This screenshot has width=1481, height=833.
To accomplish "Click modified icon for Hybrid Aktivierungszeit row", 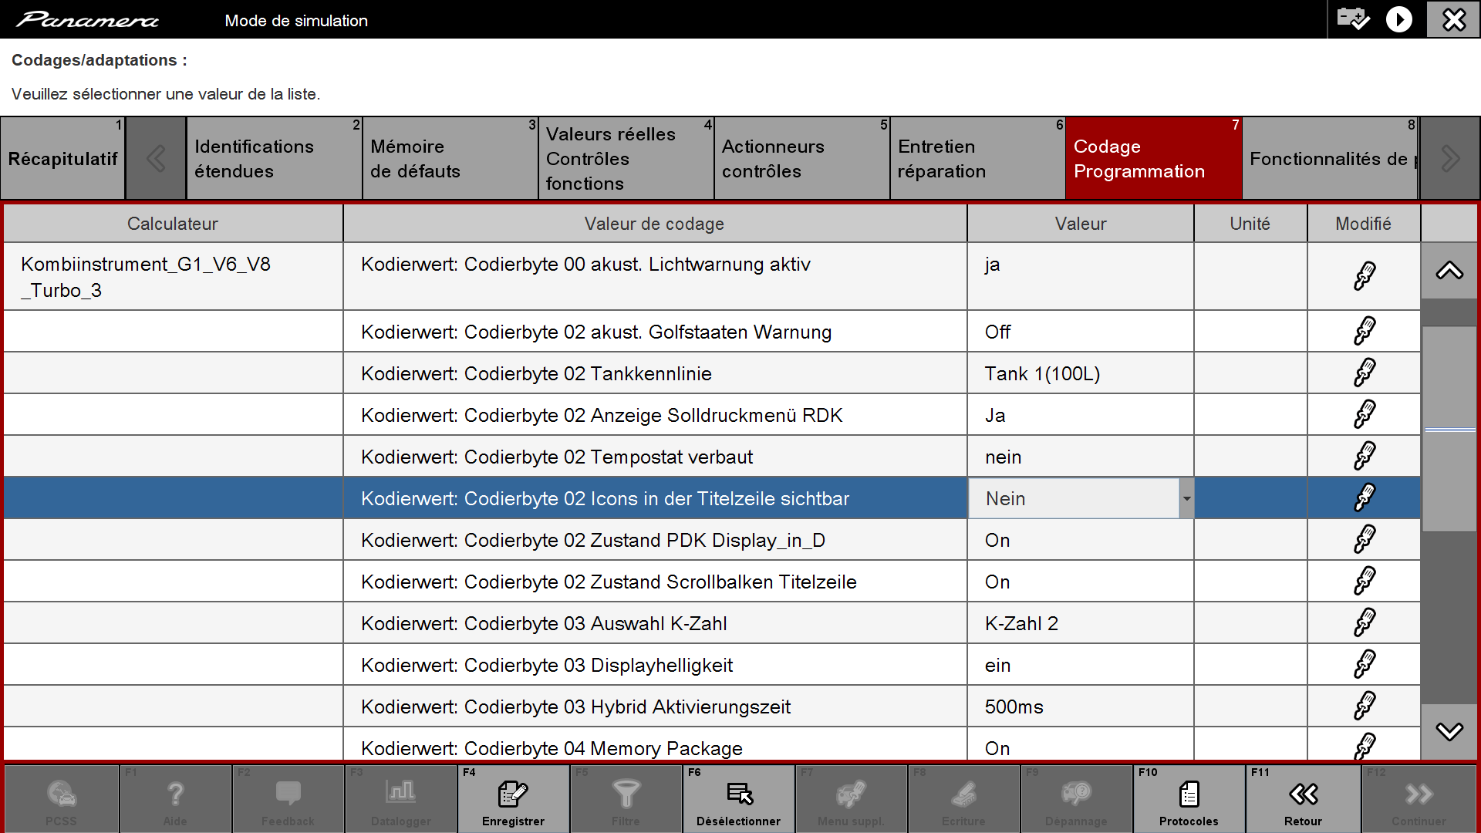I will pos(1365,707).
